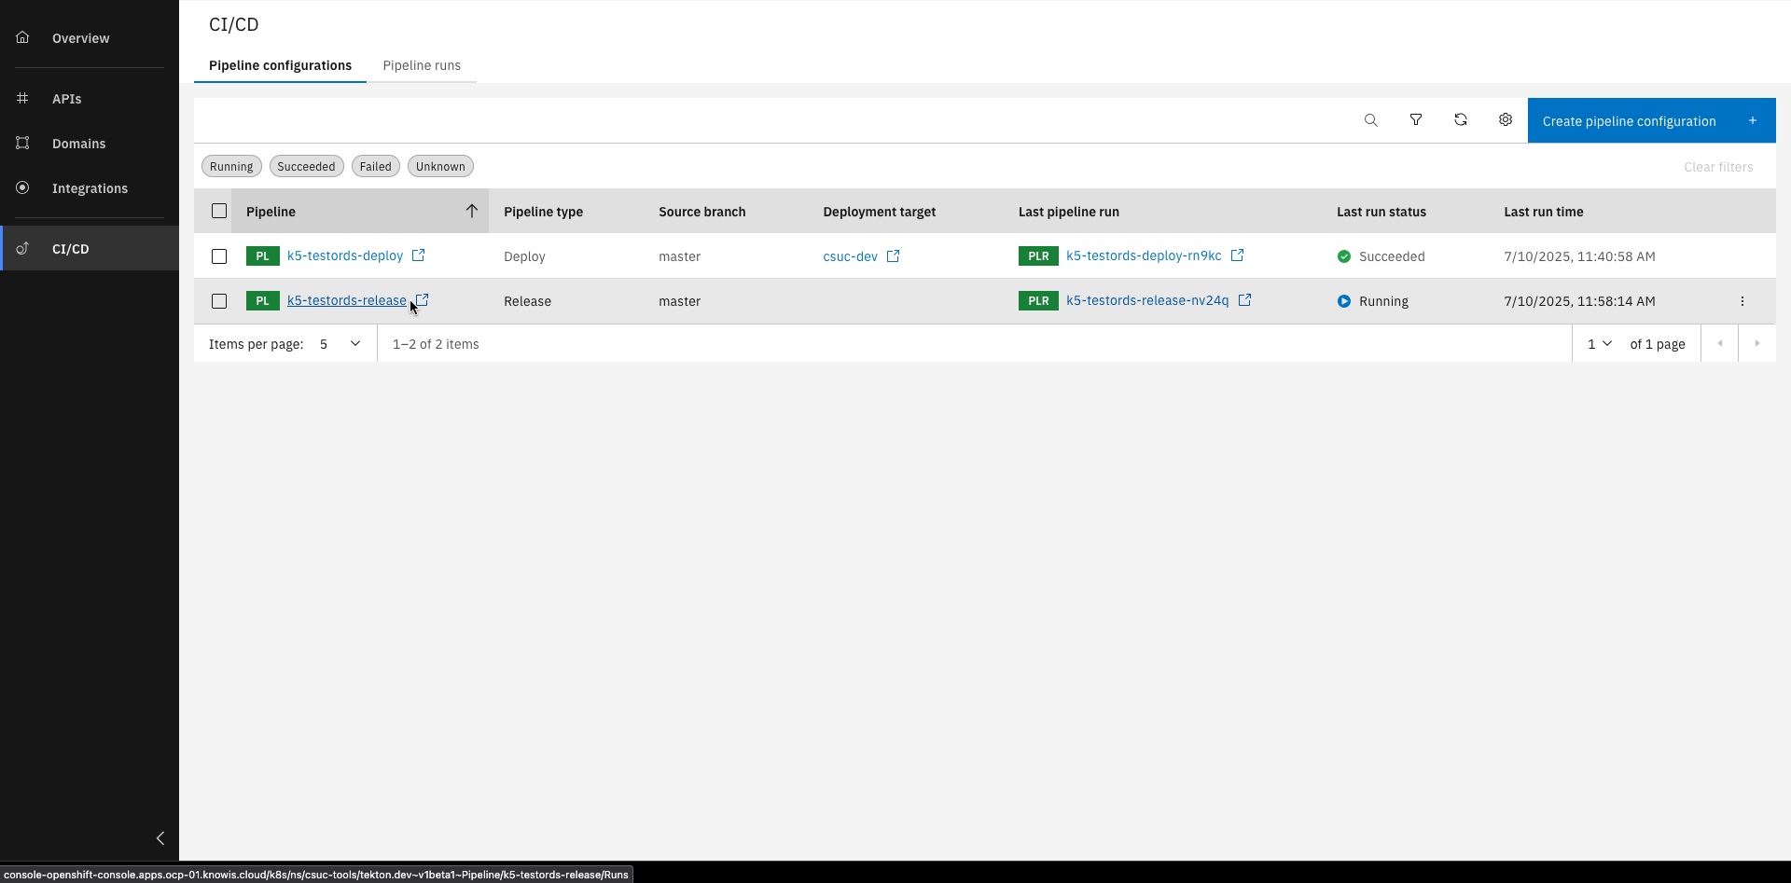The image size is (1791, 883).
Task: Open the Domains section icon
Action: pos(22,143)
